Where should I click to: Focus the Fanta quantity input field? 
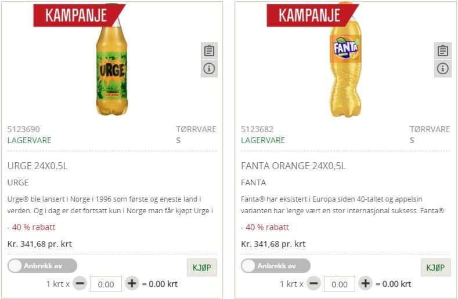[340, 284]
